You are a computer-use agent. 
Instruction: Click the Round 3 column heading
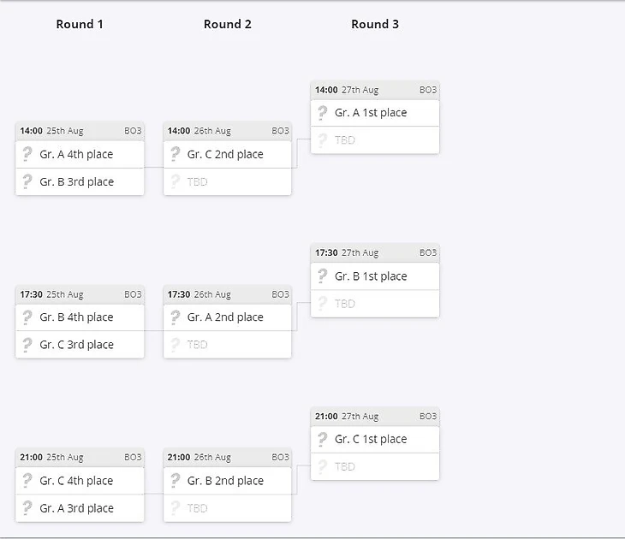click(x=375, y=24)
